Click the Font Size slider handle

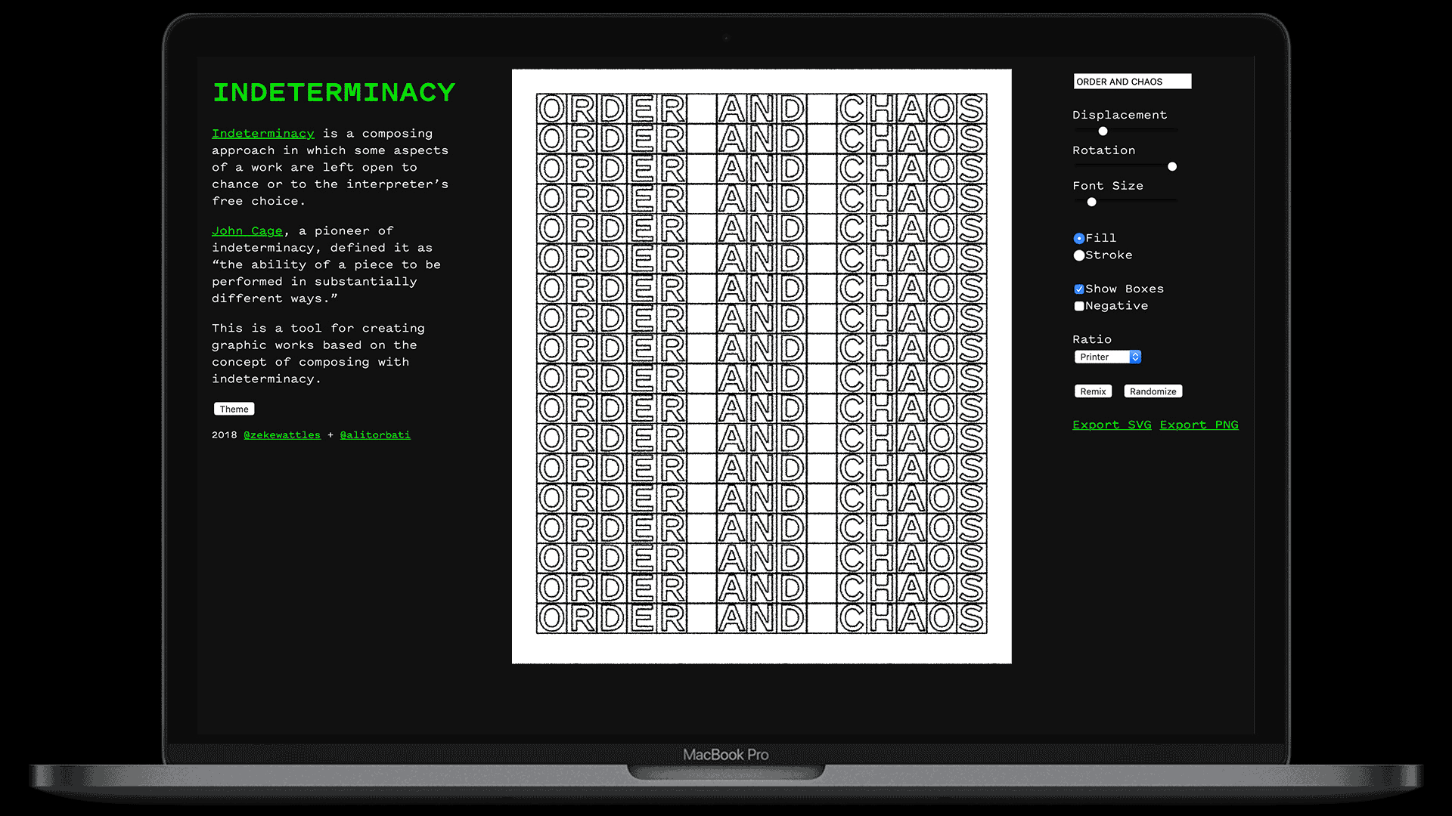click(x=1091, y=202)
